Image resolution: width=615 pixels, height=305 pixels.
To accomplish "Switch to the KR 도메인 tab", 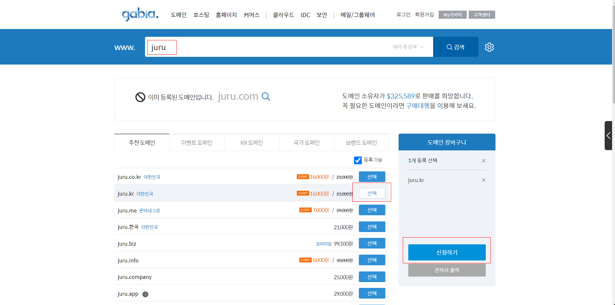I will click(x=252, y=142).
